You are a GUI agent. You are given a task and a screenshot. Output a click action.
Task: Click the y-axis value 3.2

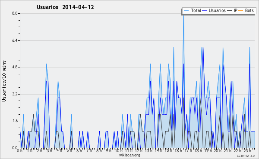point(15,94)
